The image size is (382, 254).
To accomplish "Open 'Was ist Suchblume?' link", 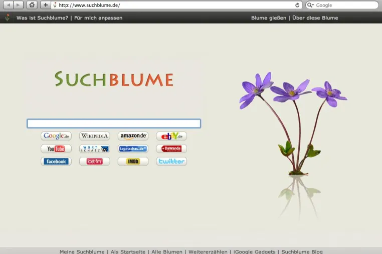I will 42,17.
